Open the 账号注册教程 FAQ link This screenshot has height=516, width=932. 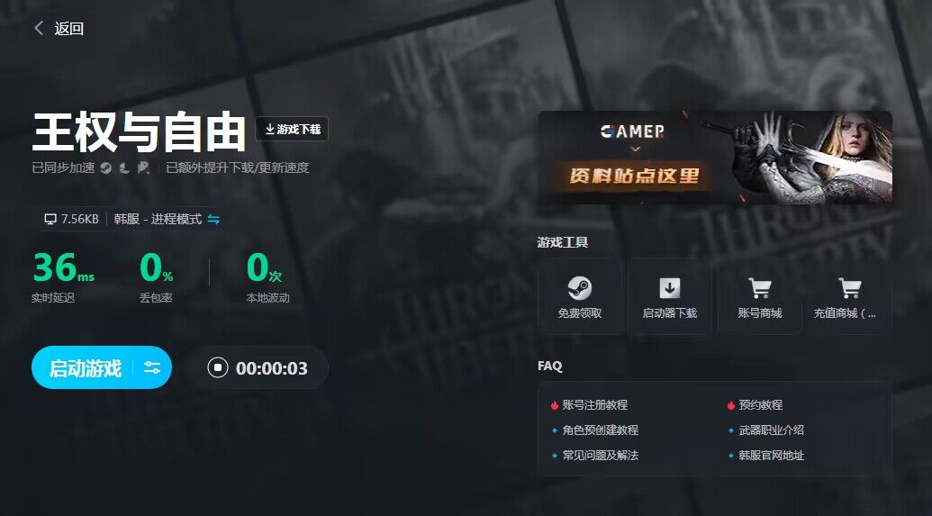(595, 405)
